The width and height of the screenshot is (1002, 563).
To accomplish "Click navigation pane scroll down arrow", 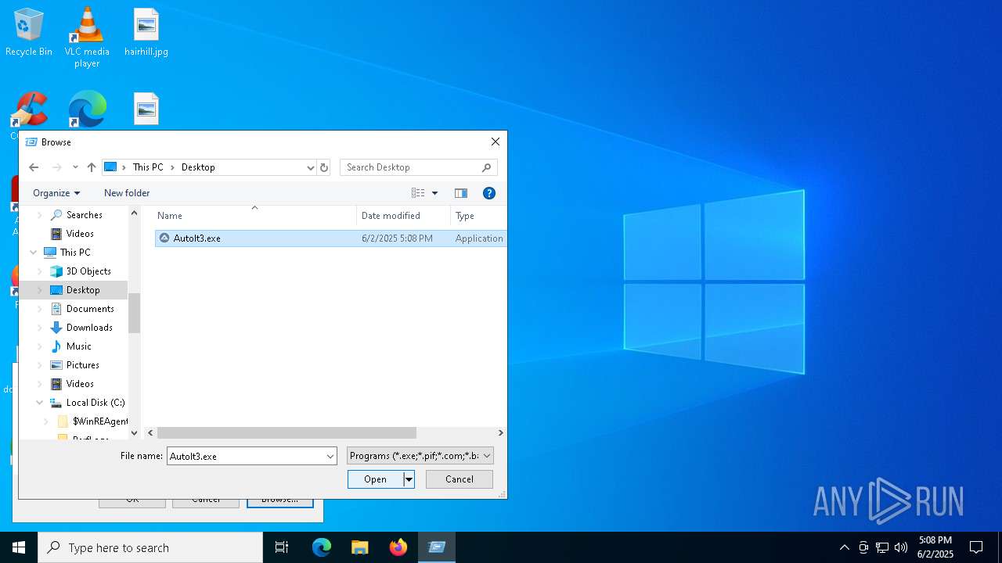I will [x=134, y=432].
